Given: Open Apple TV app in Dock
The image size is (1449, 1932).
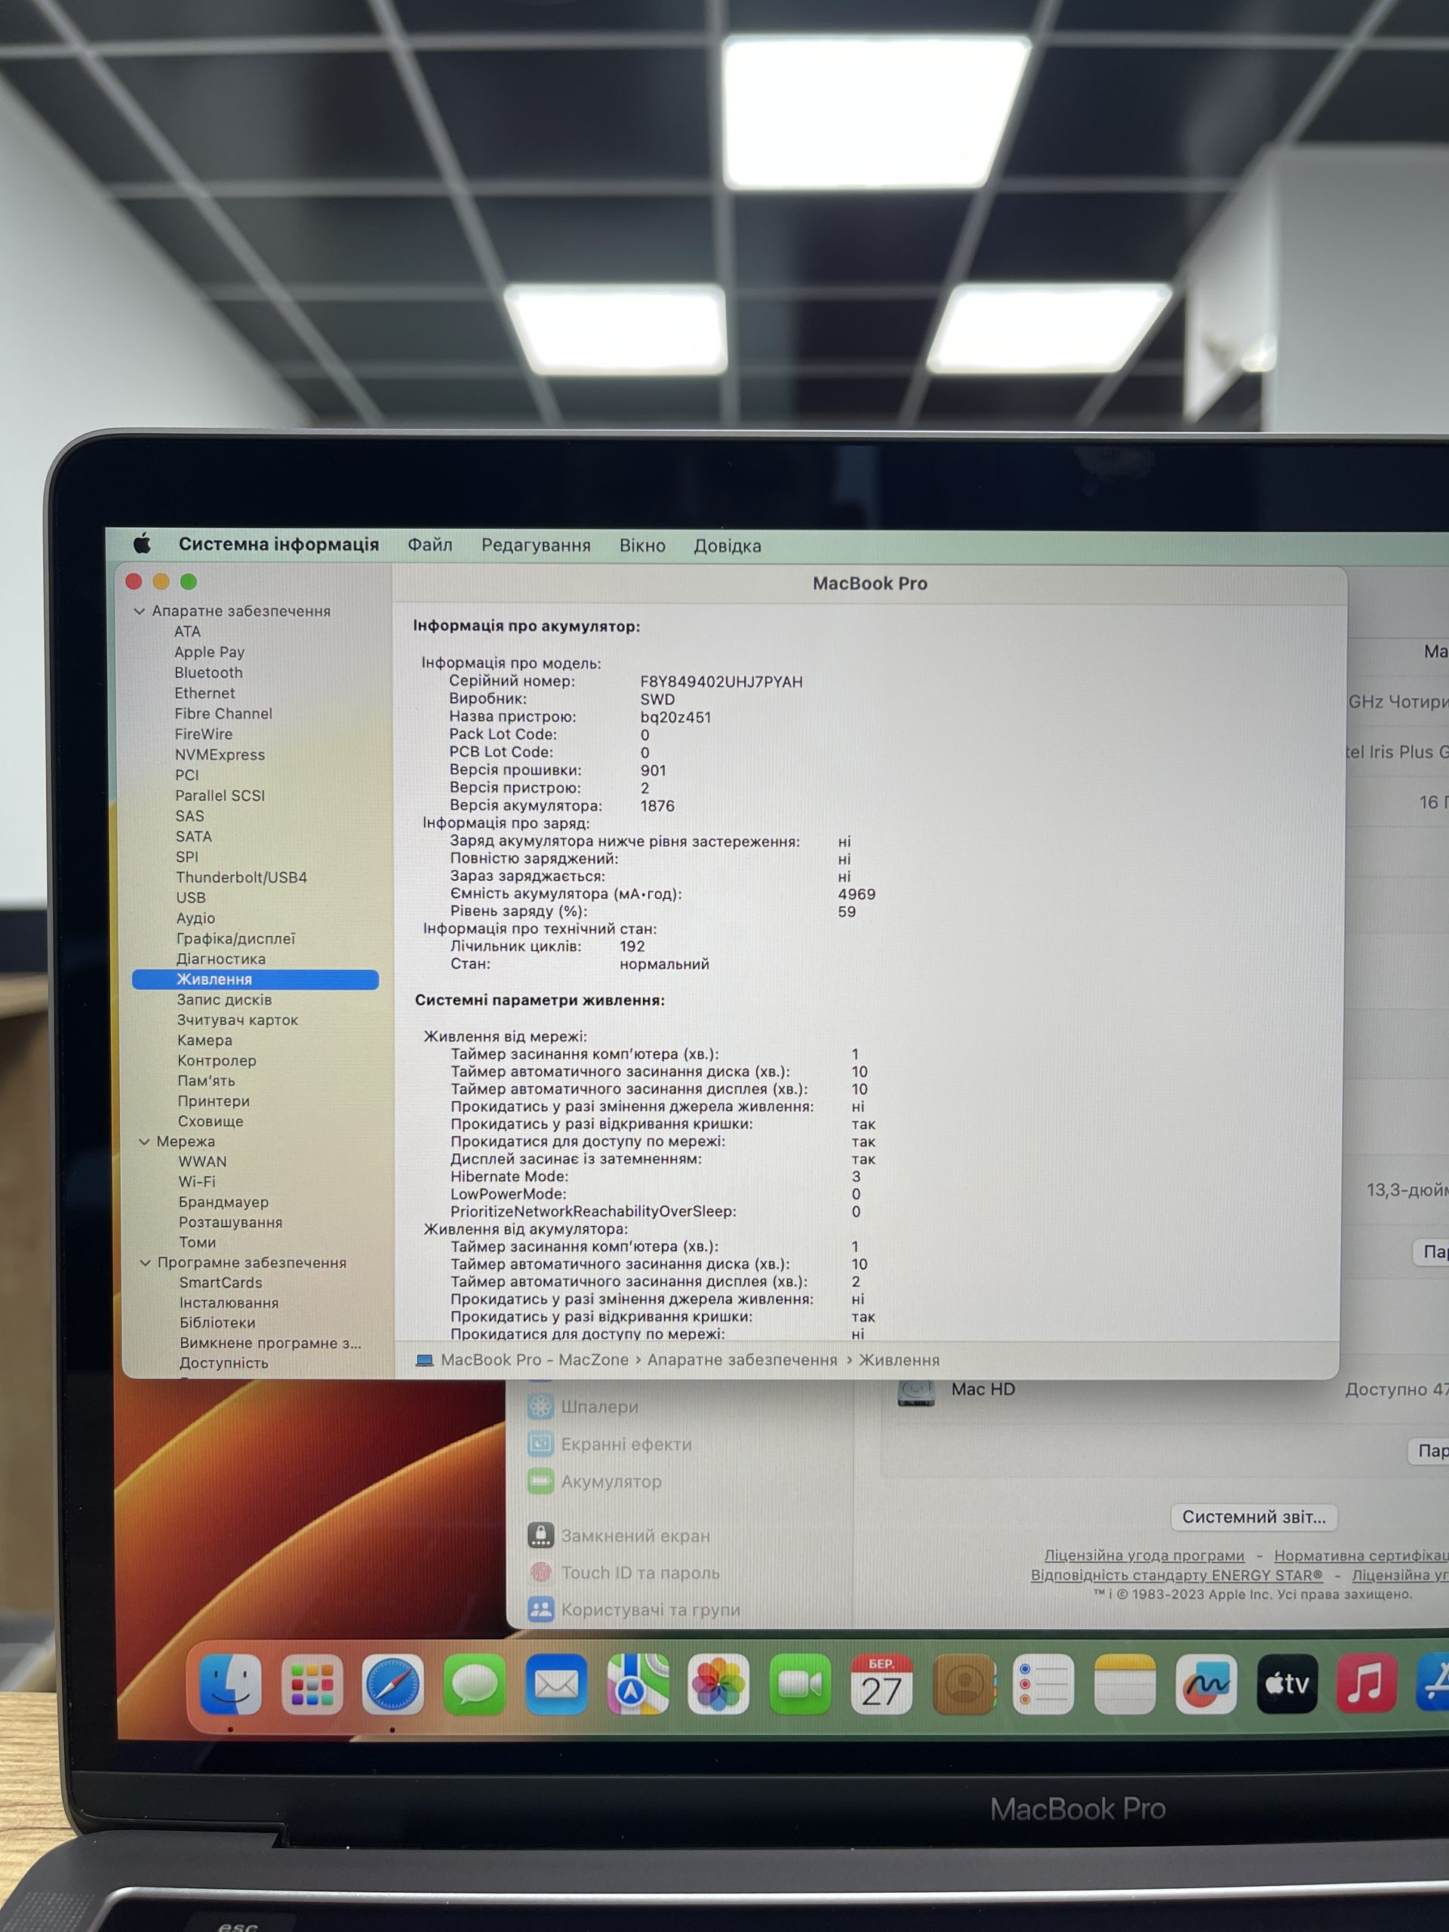Looking at the screenshot, I should pyautogui.click(x=1287, y=1683).
